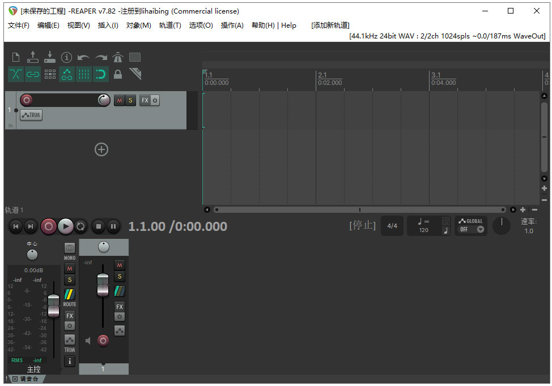
Task: Bypass track 1 FX power button
Action: (x=155, y=101)
